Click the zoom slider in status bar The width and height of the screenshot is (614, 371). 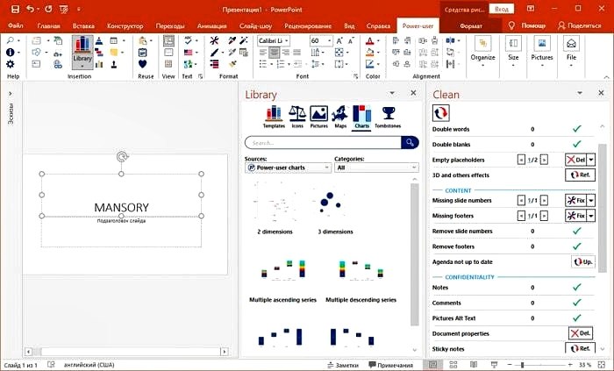pos(541,365)
